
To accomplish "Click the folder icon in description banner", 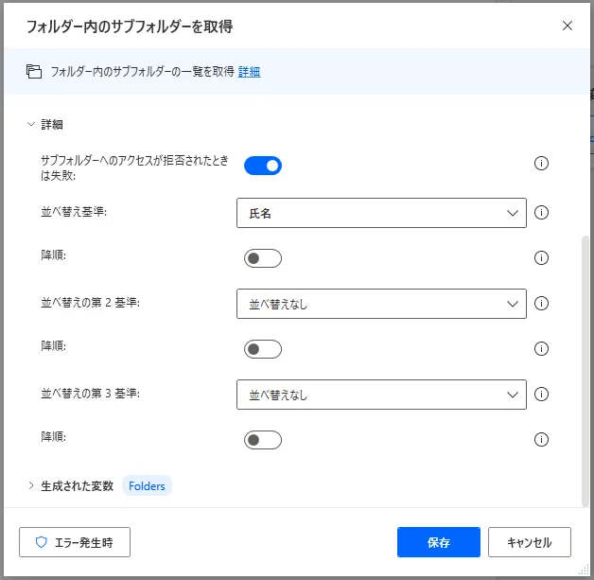I will tap(34, 71).
